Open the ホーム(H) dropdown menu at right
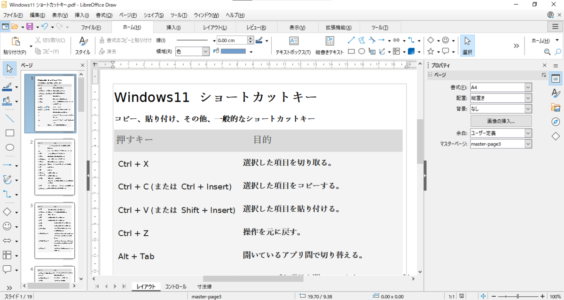Screen dimensions: 564x300 pos(544,40)
